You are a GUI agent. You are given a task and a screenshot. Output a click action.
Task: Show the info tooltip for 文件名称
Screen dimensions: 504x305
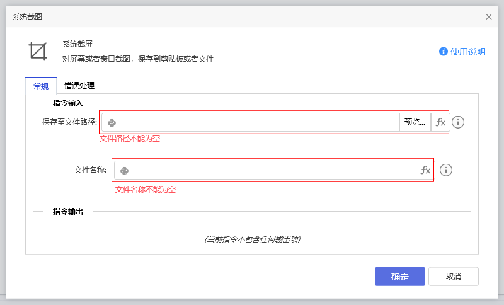pos(446,170)
